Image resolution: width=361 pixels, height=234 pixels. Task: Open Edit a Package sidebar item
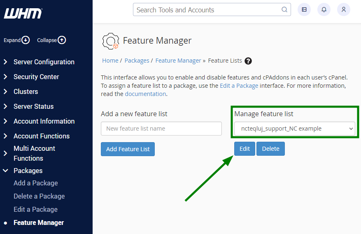[x=35, y=209]
